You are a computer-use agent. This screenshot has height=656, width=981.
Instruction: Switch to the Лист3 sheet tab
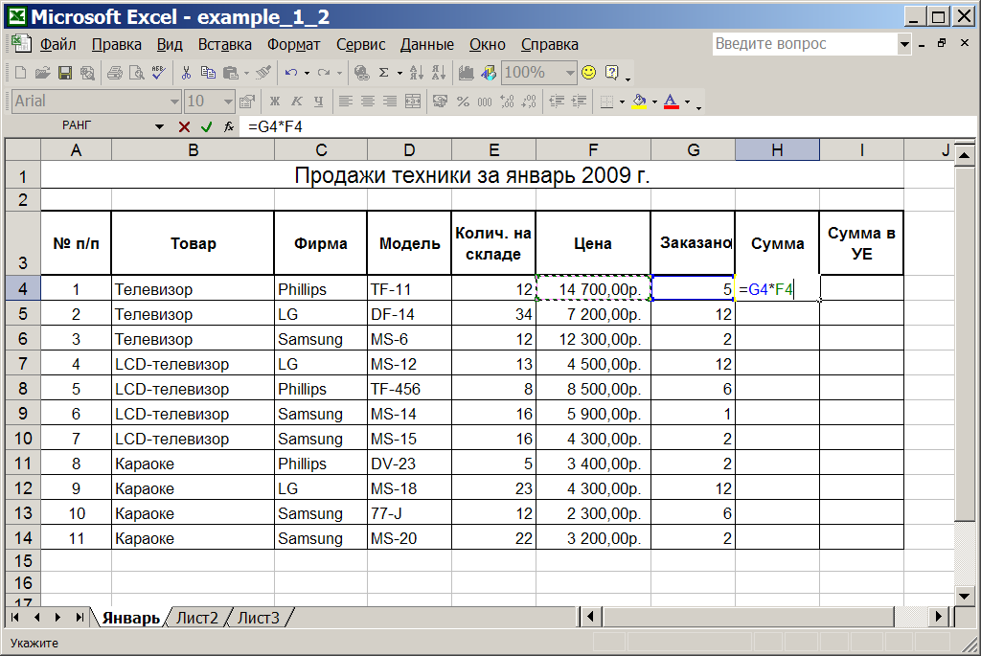tap(259, 618)
